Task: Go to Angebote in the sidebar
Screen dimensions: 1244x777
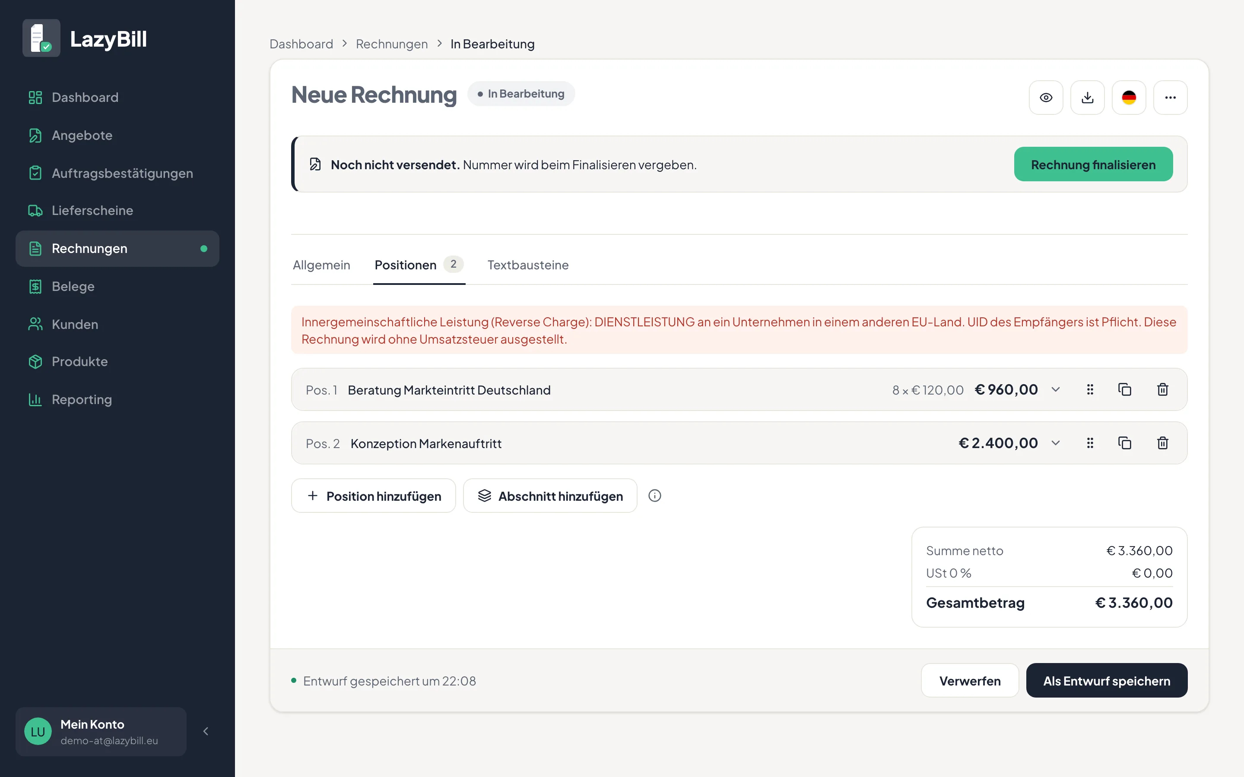Action: 117,135
